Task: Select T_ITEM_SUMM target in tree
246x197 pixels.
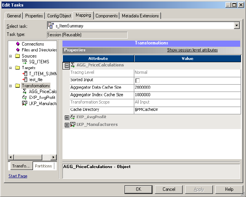Action: pos(43,73)
